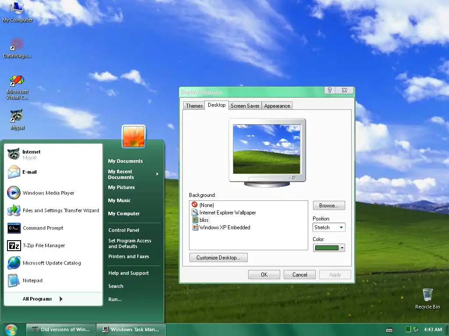Open E-mail from Start menu

tap(53, 172)
